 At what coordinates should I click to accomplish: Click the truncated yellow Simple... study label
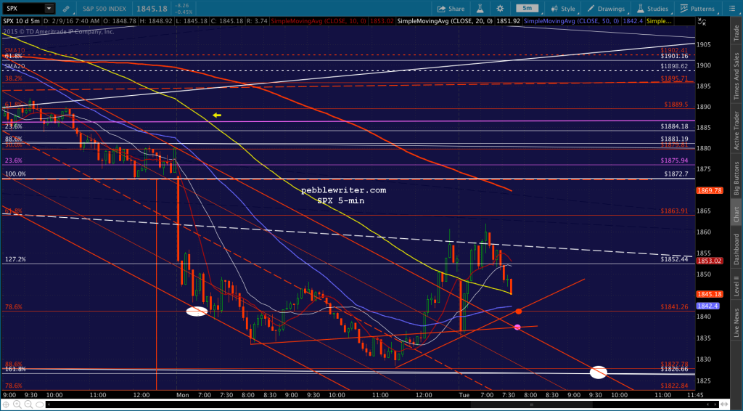click(x=659, y=21)
